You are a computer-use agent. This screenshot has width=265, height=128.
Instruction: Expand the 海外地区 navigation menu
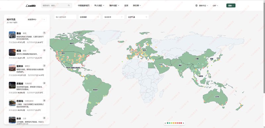(114, 6)
